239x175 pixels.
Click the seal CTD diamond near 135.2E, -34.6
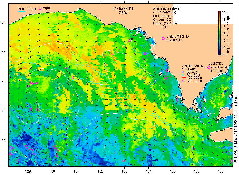tap(177, 100)
